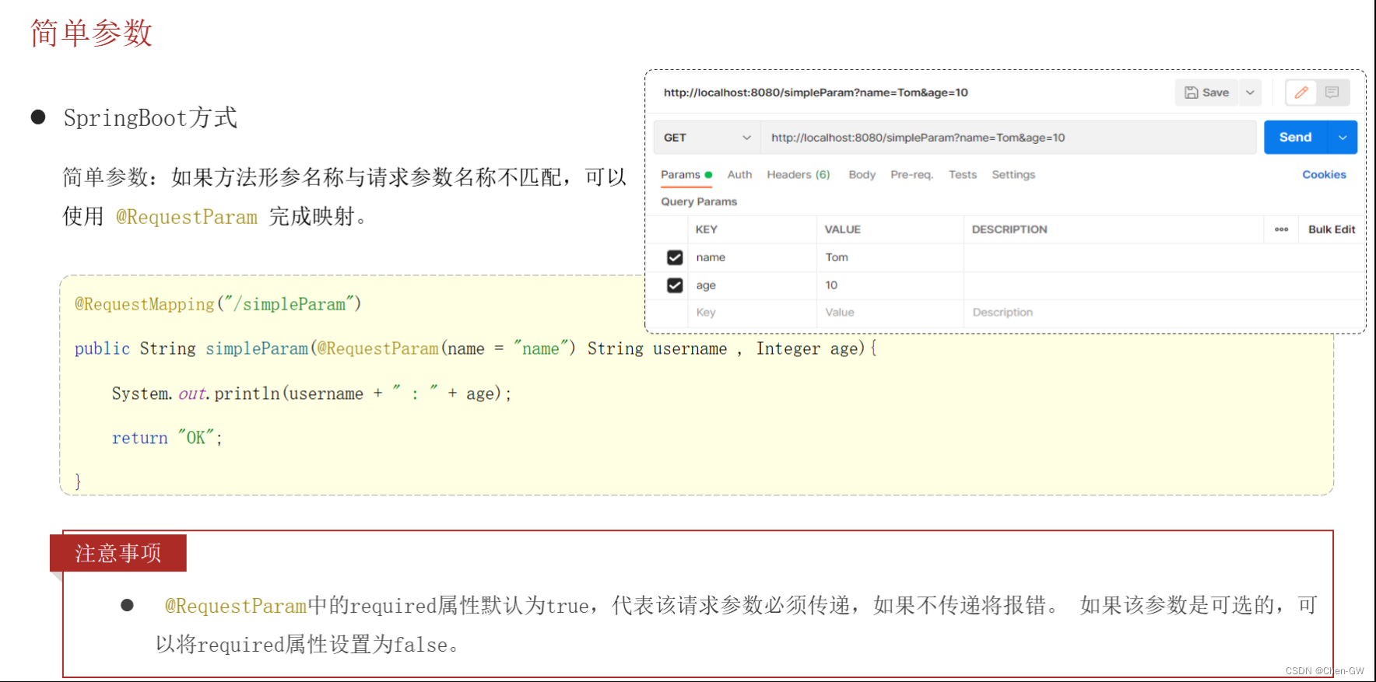Click the 简单参数 heading
This screenshot has height=682, width=1376.
(x=91, y=33)
